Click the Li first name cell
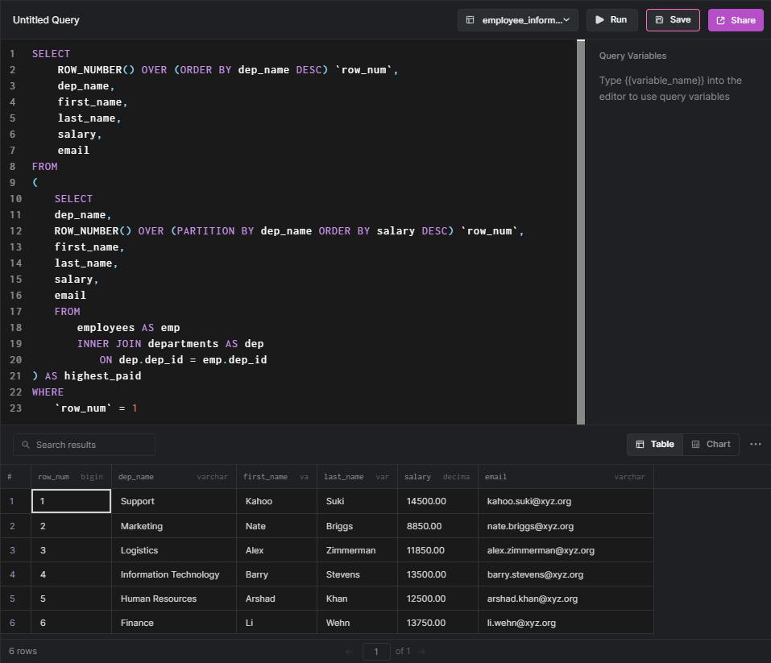Image resolution: width=771 pixels, height=663 pixels. 276,623
